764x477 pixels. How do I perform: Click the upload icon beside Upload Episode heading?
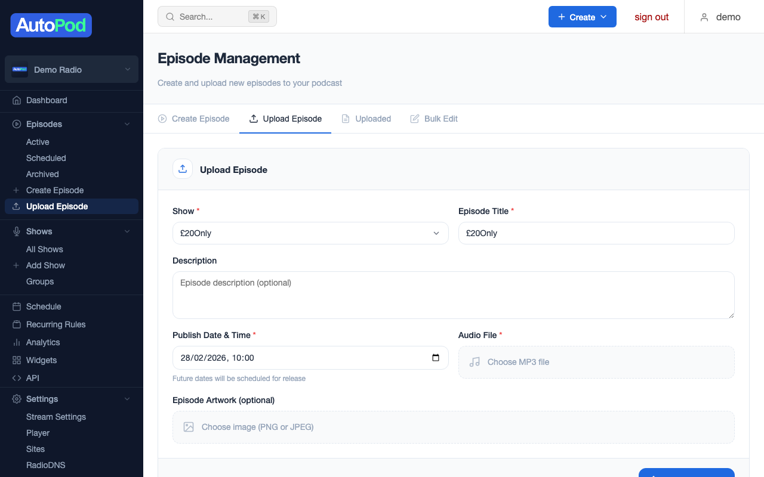pyautogui.click(x=182, y=169)
